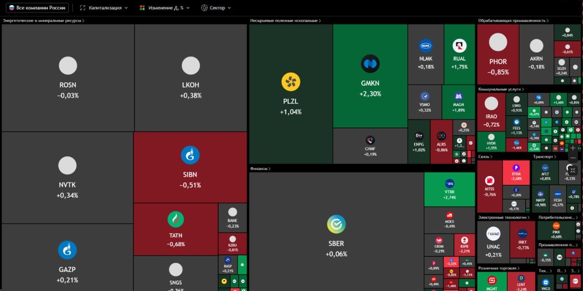Click the NLMK logo
583x291 pixels.
click(x=426, y=46)
